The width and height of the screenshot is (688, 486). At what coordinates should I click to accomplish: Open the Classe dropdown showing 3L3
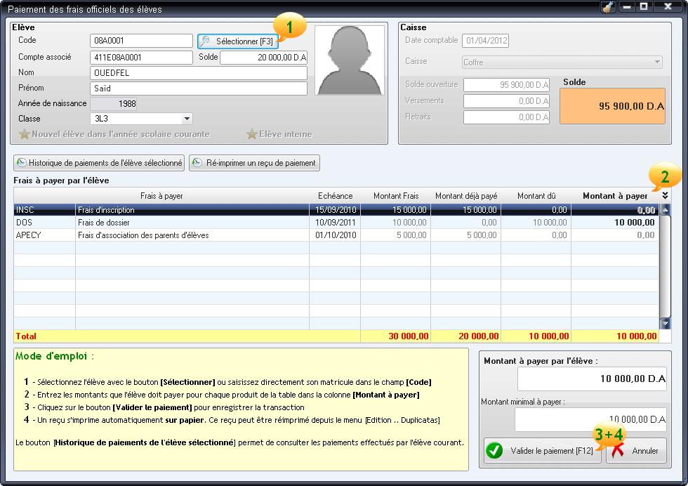pos(186,119)
